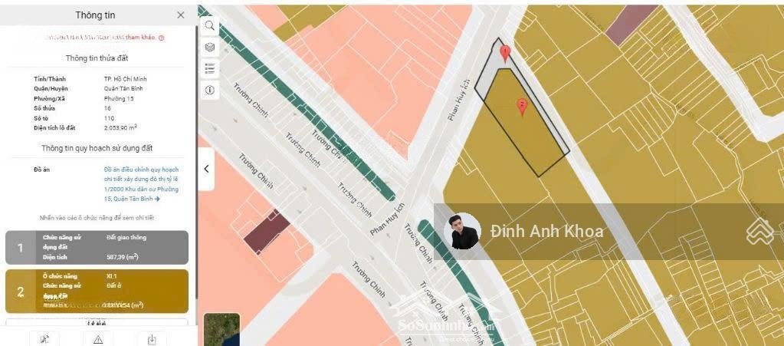
Task: Click red map marker number 2
Action: 522,107
